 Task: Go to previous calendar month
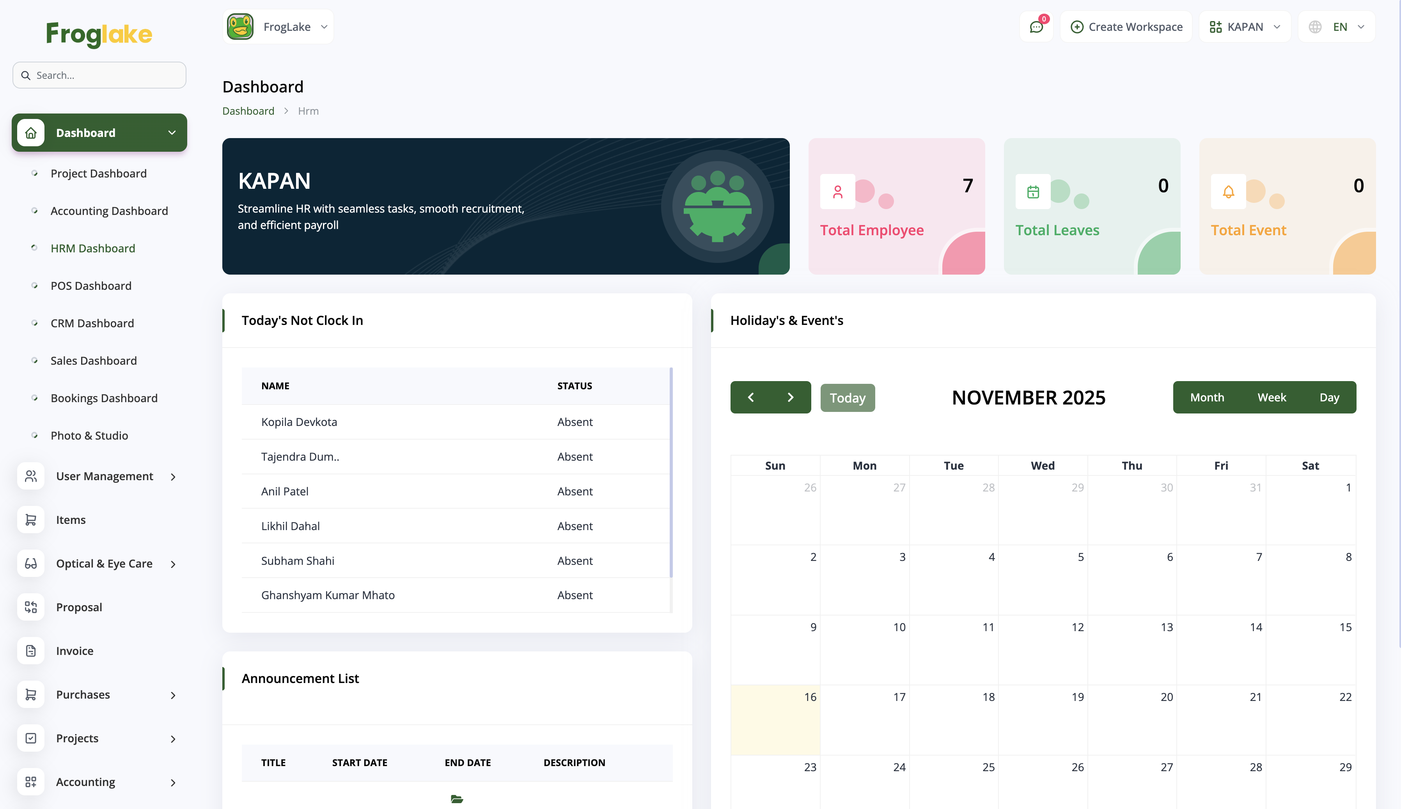point(750,397)
